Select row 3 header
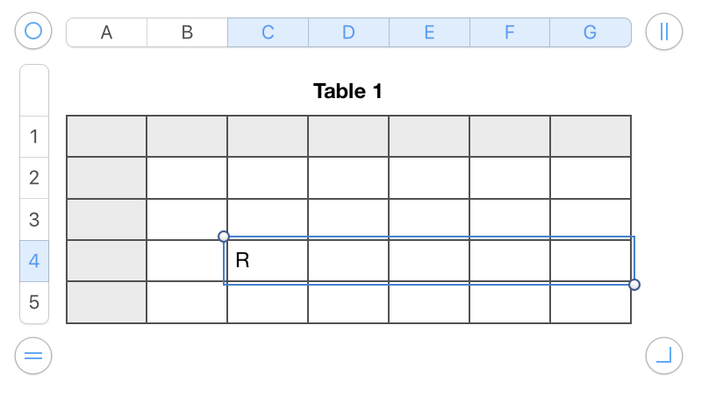Image resolution: width=709 pixels, height=396 pixels. pyautogui.click(x=34, y=219)
